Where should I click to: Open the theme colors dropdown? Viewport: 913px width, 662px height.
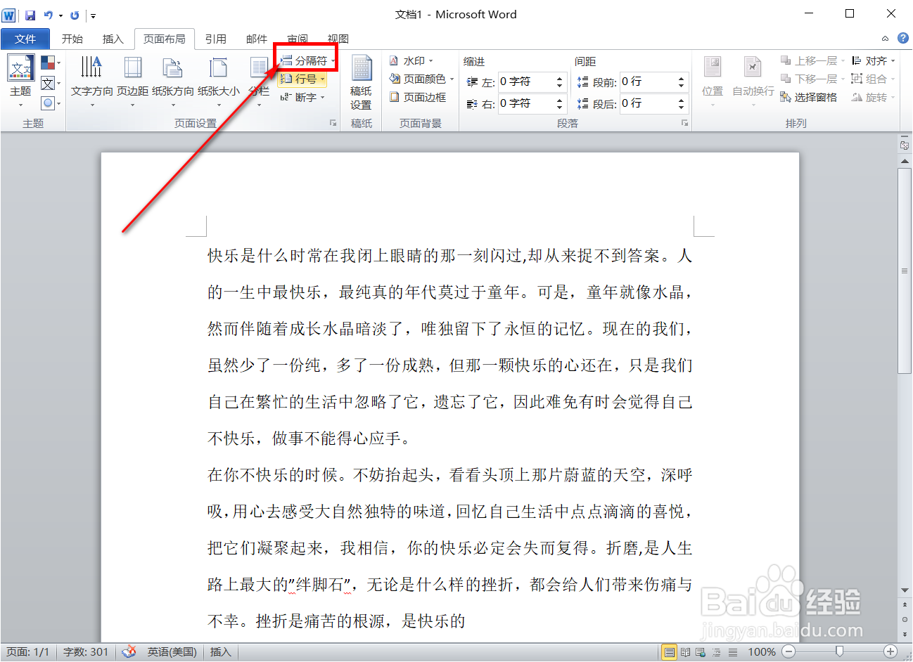[50, 63]
